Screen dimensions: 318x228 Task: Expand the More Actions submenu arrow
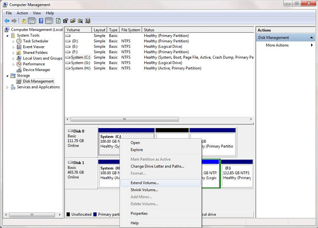click(312, 45)
